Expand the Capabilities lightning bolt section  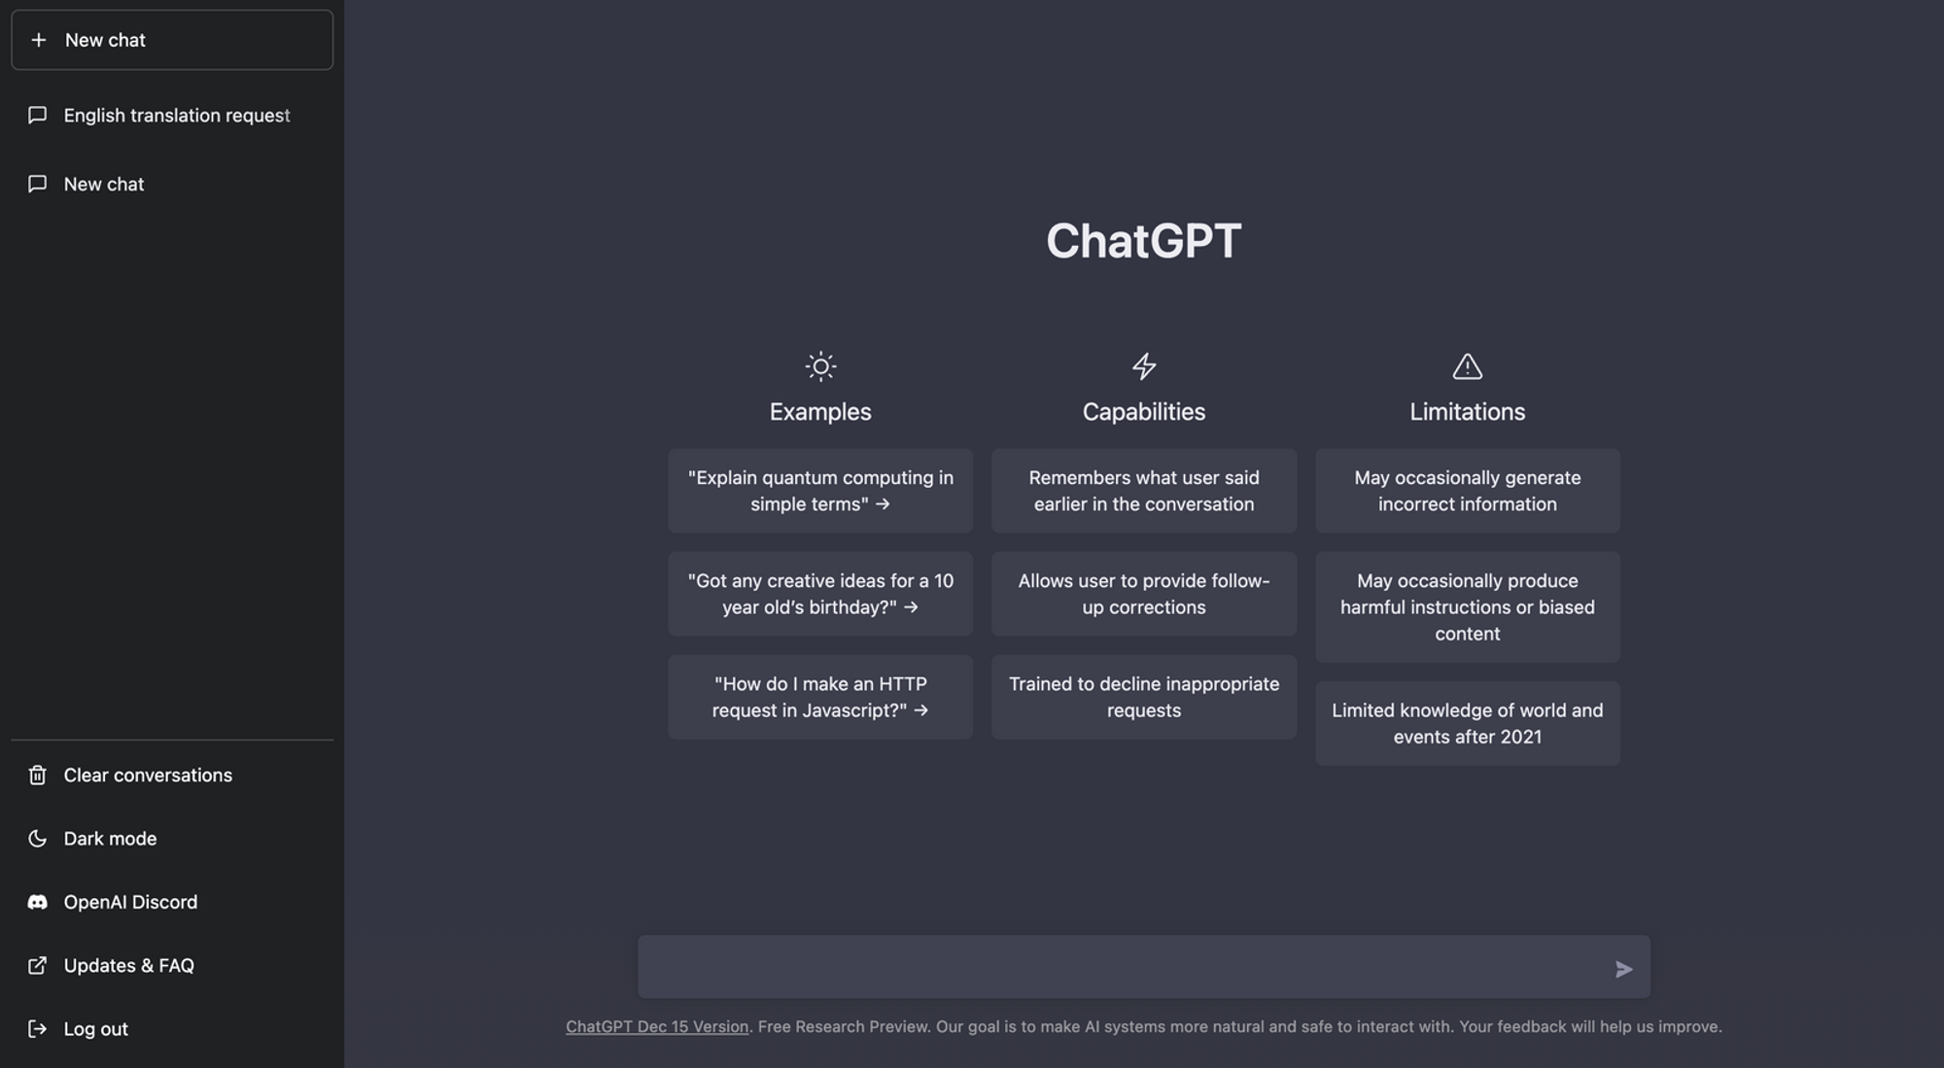(x=1143, y=365)
